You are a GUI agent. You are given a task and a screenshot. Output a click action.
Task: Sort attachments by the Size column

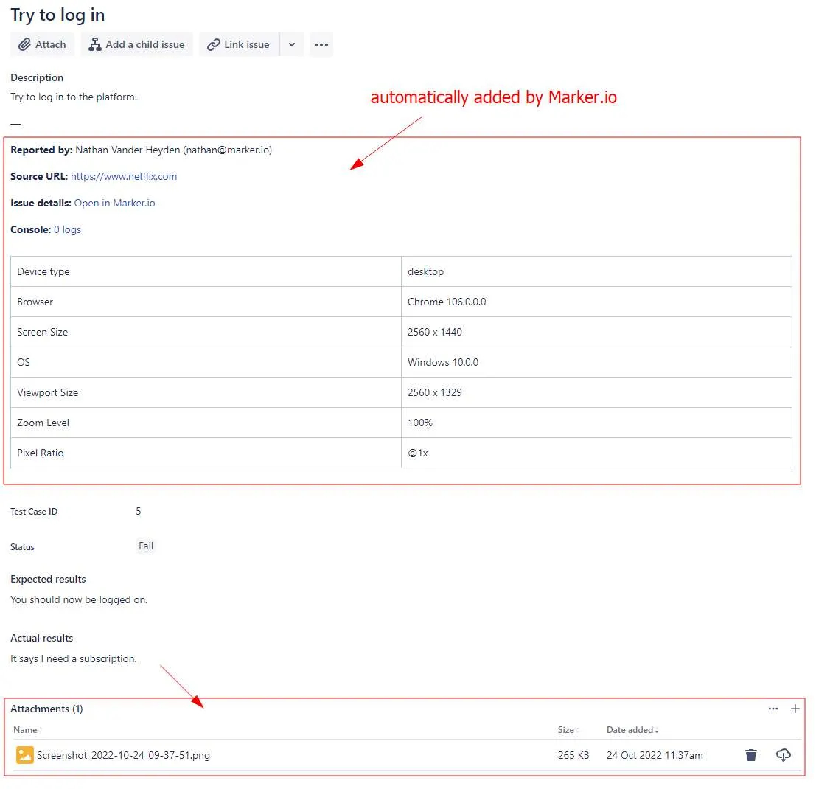pos(565,730)
